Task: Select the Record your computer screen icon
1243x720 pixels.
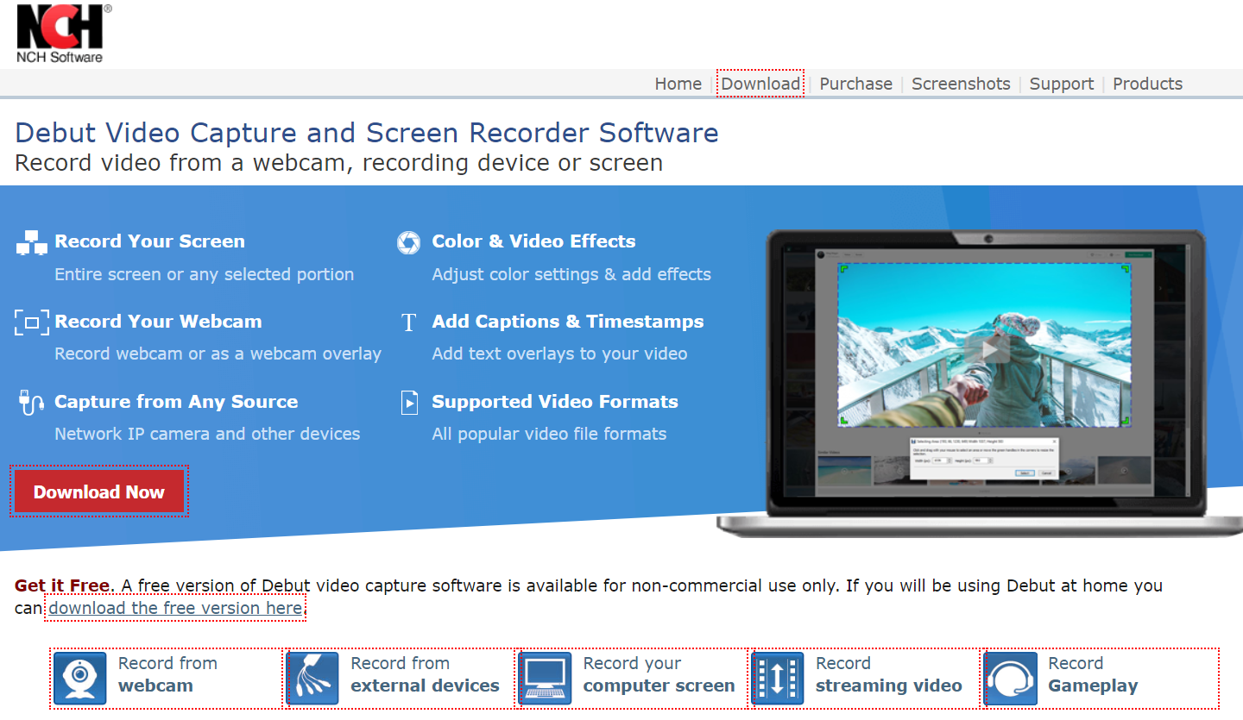Action: click(x=545, y=678)
